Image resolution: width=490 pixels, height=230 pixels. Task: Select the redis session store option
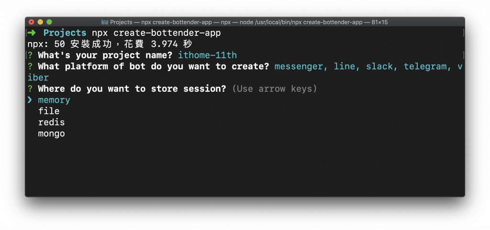point(51,122)
